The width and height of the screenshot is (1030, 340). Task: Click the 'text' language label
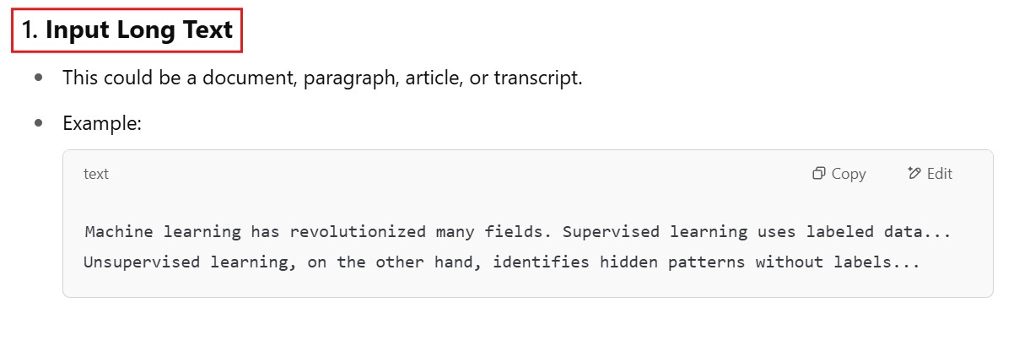[96, 174]
